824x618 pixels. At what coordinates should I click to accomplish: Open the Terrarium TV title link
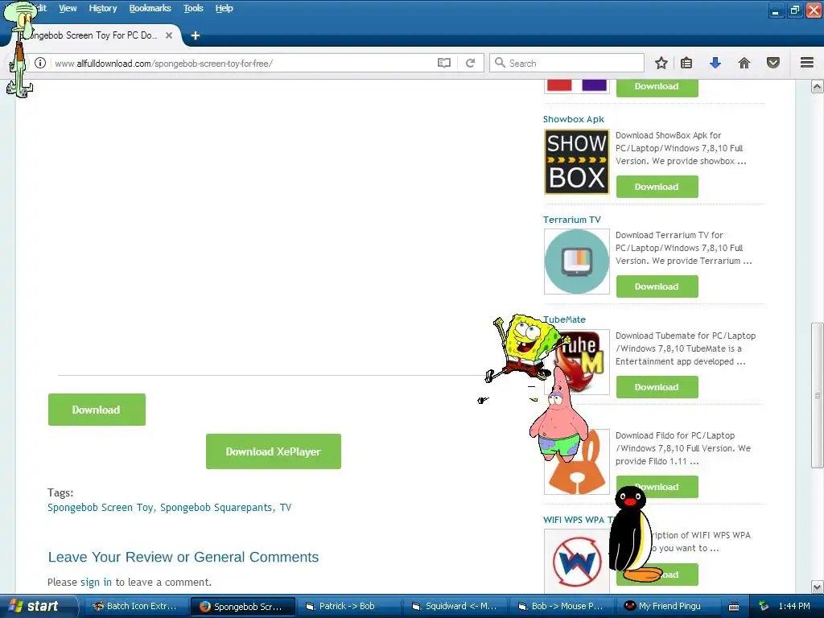tap(572, 220)
